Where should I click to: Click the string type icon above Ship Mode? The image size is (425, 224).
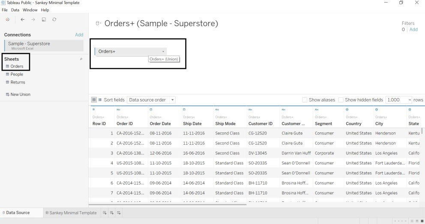(217, 109)
